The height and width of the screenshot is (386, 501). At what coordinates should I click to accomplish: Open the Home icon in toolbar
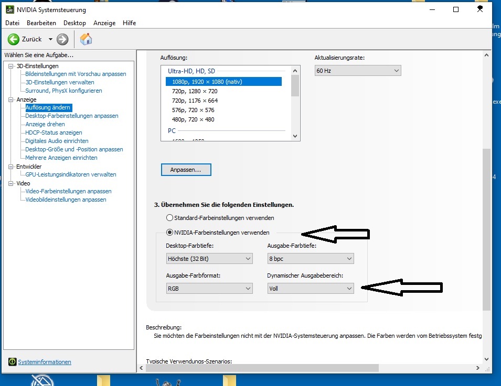click(x=86, y=39)
